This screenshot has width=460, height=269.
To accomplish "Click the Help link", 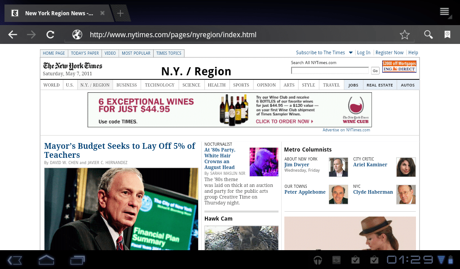I will pyautogui.click(x=413, y=53).
